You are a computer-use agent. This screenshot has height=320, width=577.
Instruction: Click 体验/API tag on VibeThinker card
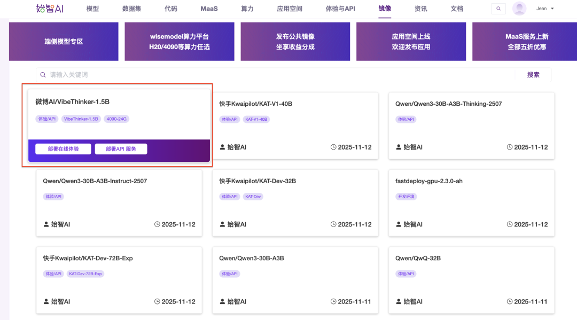(x=46, y=119)
